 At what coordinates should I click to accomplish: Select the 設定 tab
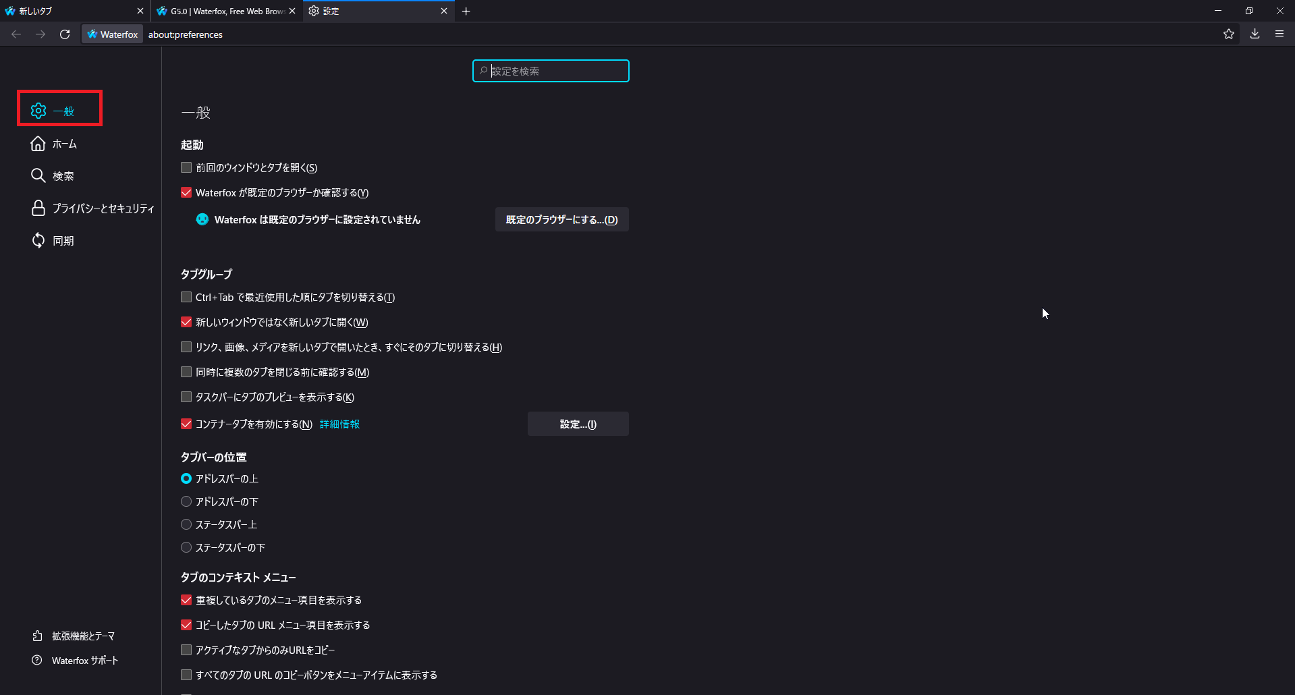(x=378, y=11)
